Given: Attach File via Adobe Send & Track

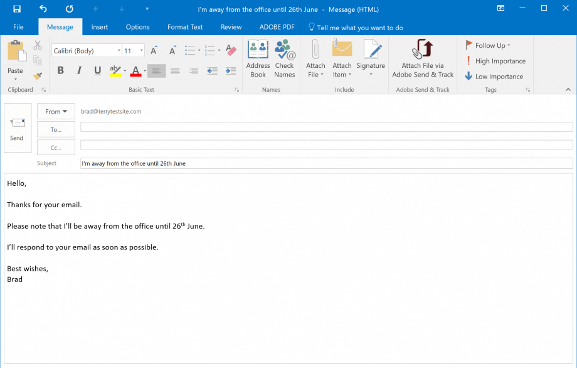Looking at the screenshot, I should 422,58.
